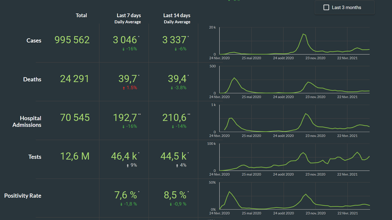The width and height of the screenshot is (392, 220).
Task: Click the Positivity Rate row label
Action: [x=23, y=196]
